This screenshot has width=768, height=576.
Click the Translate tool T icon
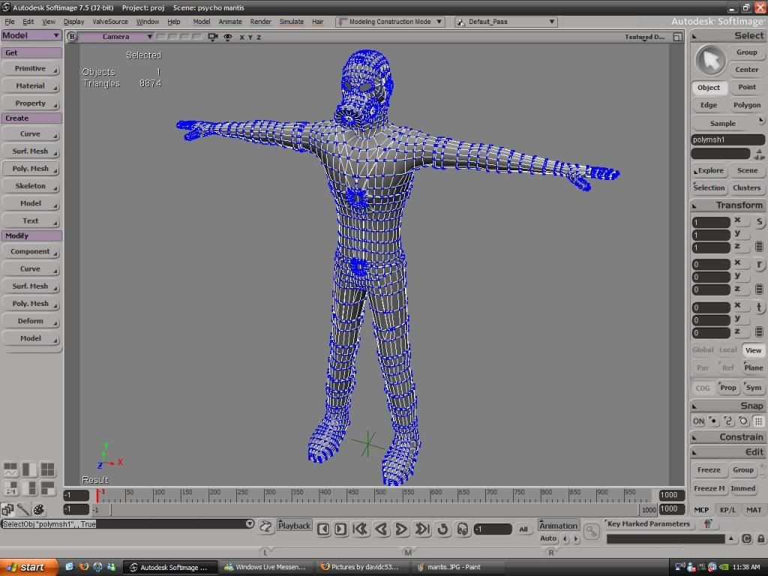759,307
